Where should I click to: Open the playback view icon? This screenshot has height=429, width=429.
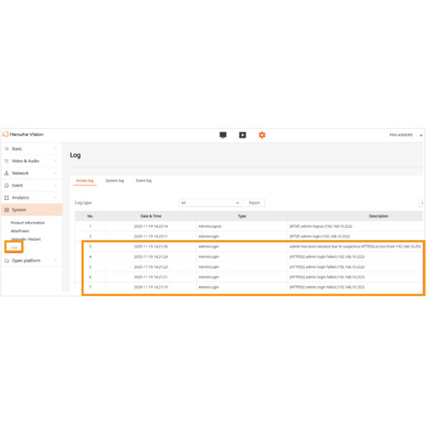pyautogui.click(x=243, y=135)
